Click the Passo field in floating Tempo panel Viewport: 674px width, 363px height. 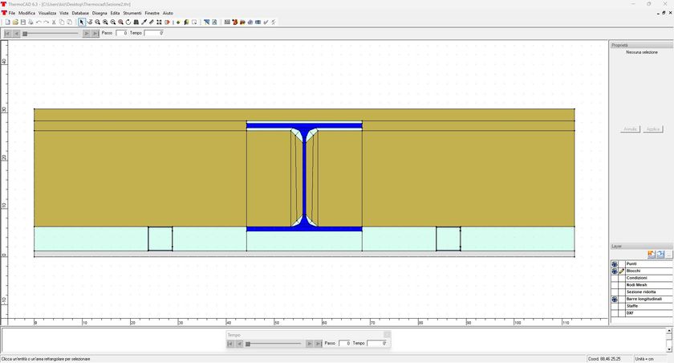[x=345, y=343]
